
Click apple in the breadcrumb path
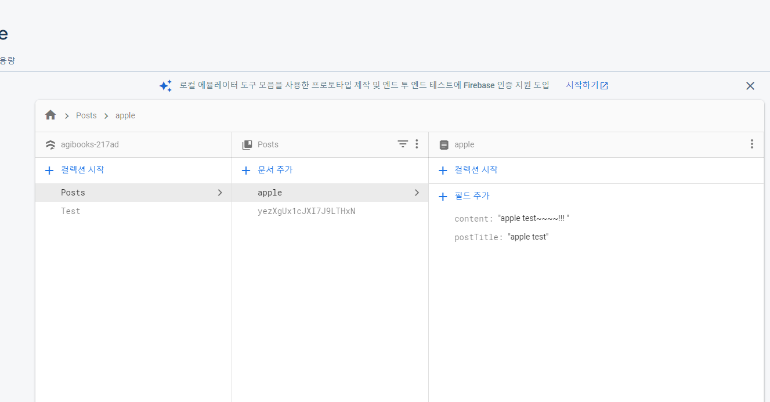point(125,115)
